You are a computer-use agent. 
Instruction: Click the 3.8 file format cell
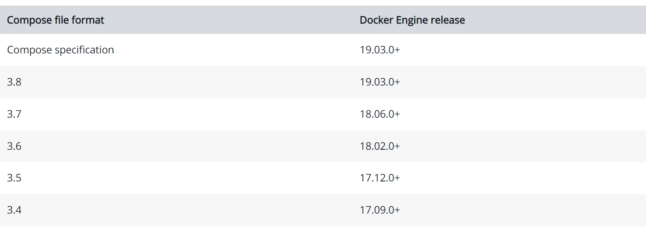click(14, 82)
